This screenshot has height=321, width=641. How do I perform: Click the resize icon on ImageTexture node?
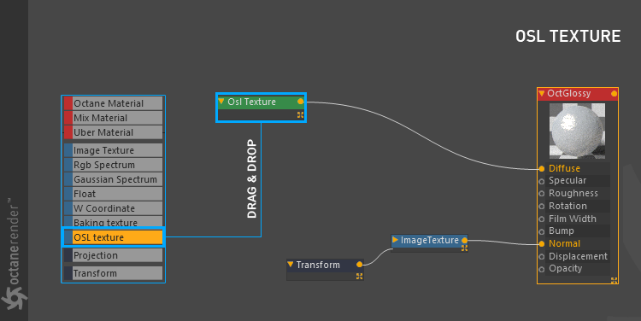coord(464,248)
